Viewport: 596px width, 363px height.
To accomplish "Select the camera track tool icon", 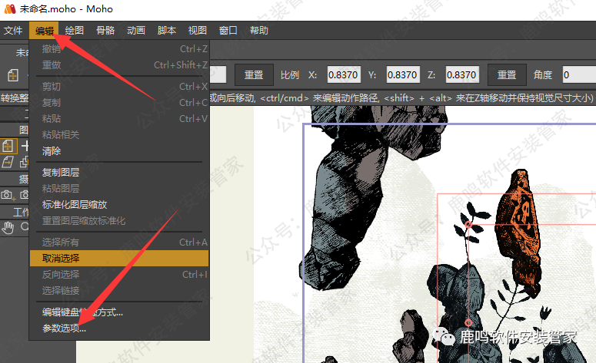I will click(x=8, y=195).
